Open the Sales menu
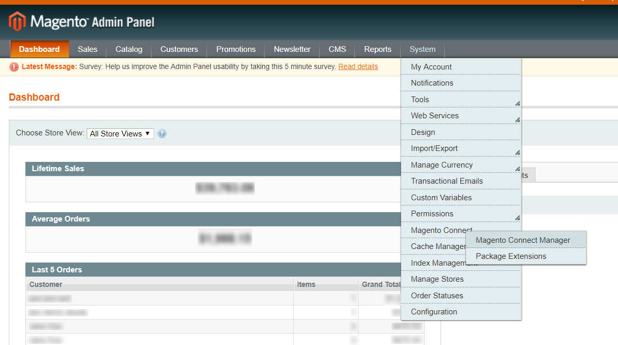 click(88, 49)
